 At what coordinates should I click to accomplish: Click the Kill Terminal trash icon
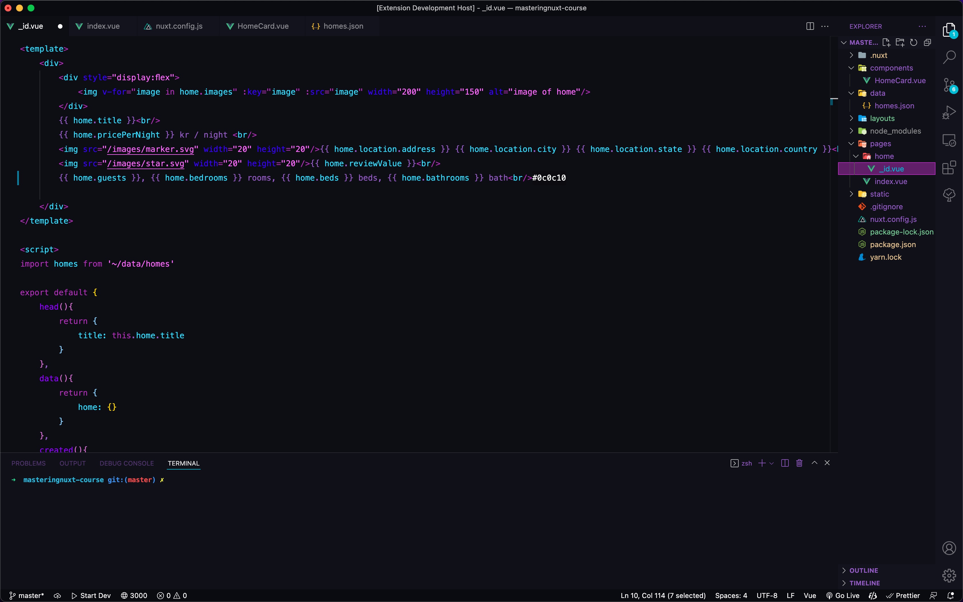(799, 463)
